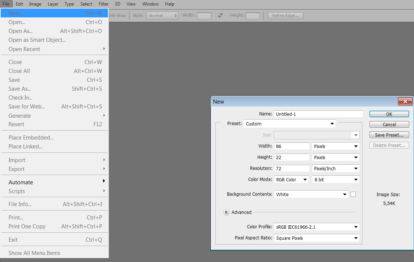This screenshot has height=262, width=414.
Task: Open the Width units Pixels dropdown
Action: pyautogui.click(x=336, y=147)
